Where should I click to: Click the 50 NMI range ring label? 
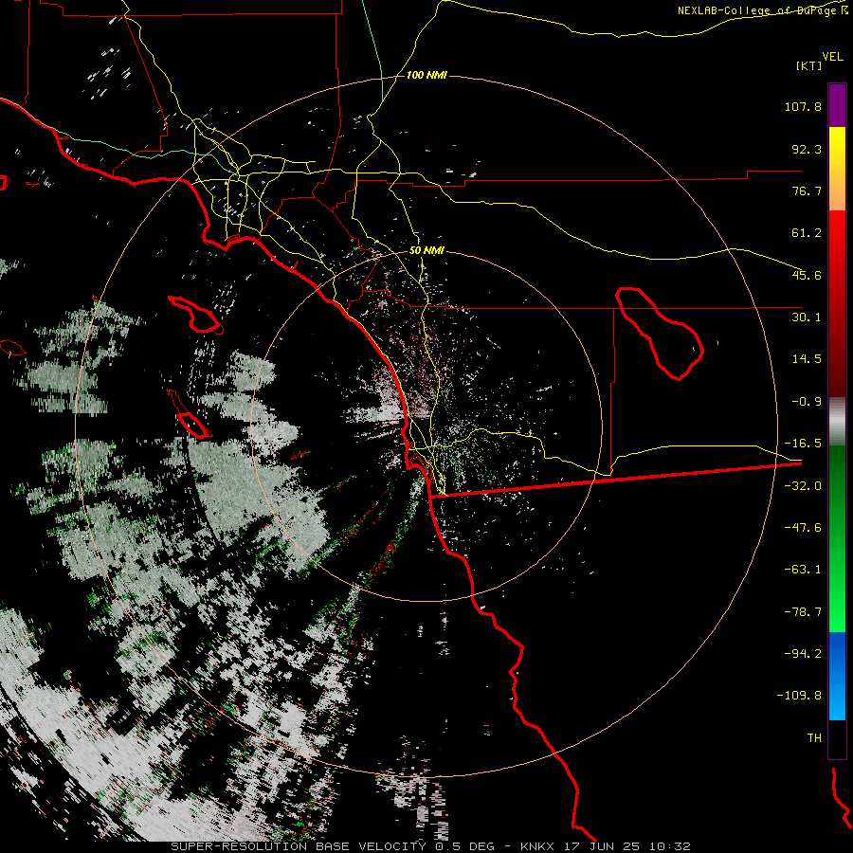426,250
